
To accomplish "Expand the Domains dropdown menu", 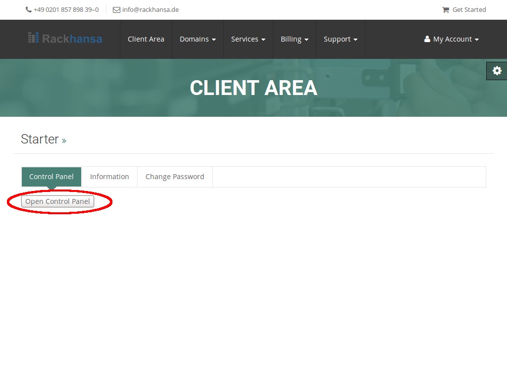I will point(198,39).
